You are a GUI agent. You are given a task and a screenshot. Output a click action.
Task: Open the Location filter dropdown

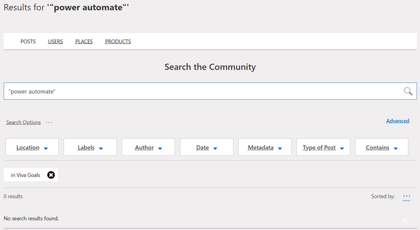pos(32,147)
